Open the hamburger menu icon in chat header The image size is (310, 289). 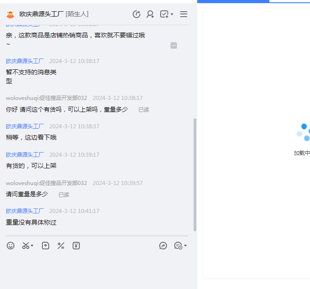184,14
